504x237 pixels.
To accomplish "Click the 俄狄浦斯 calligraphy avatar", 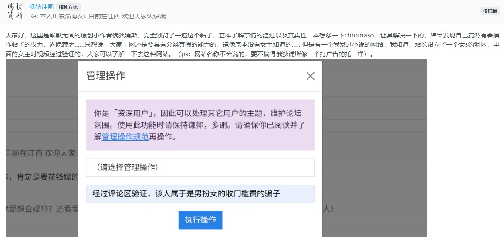I will 14,11.
